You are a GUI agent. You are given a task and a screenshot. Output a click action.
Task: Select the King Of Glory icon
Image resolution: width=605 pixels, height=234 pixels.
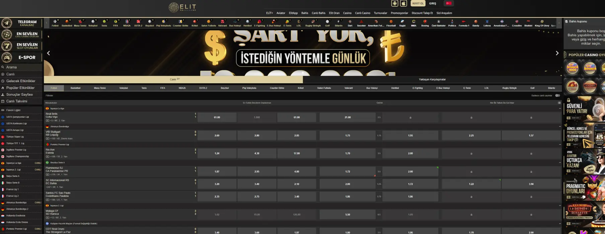(x=542, y=23)
